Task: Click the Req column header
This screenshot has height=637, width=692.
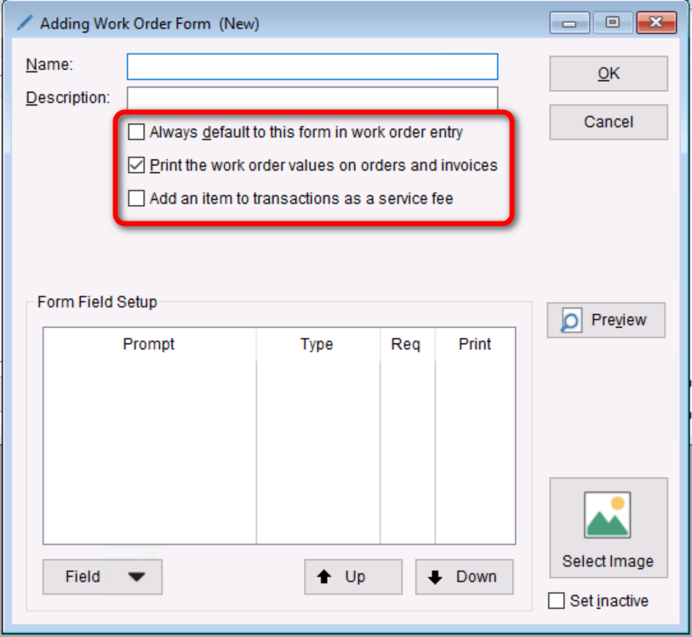Action: click(406, 344)
